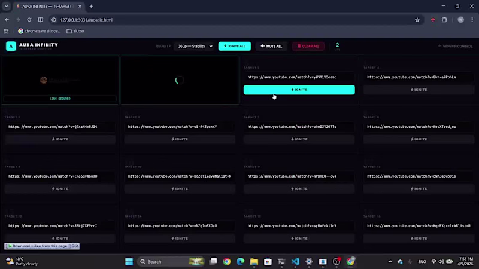The image size is (479, 269).
Task: Toggle the browser side panel icon
Action: [40, 20]
